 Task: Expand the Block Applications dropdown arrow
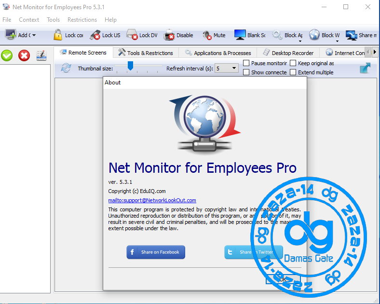coord(300,41)
